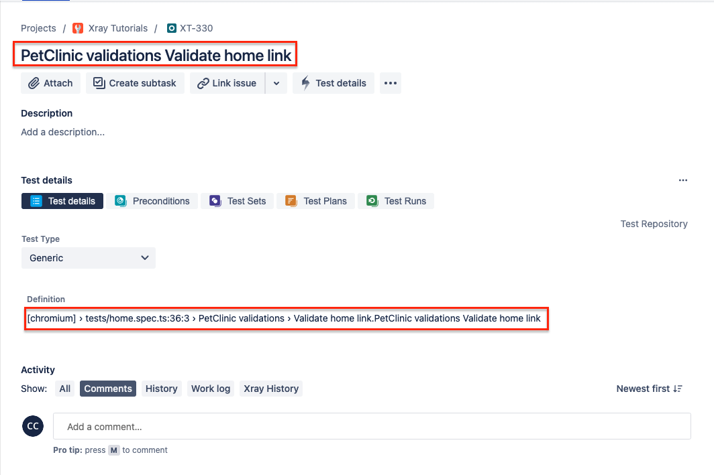Expand the Link issue dropdown arrow
This screenshot has height=475, width=714.
[276, 83]
